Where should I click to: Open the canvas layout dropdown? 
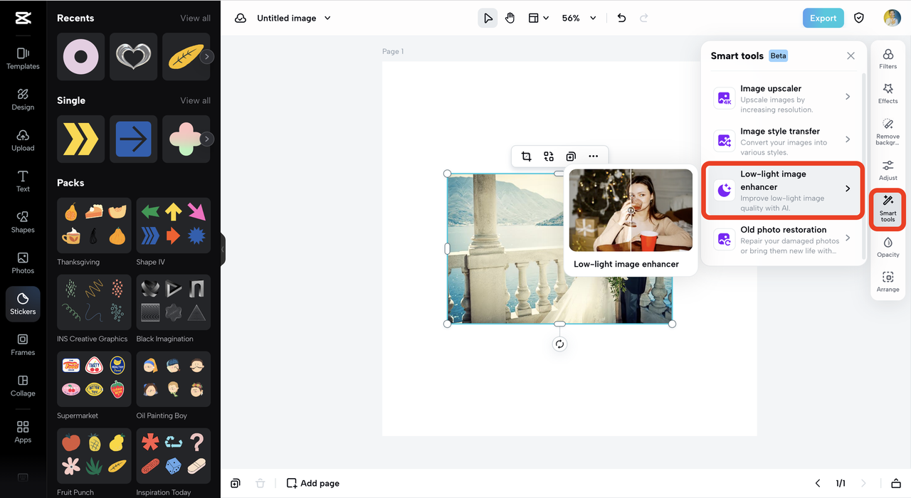[x=539, y=18]
